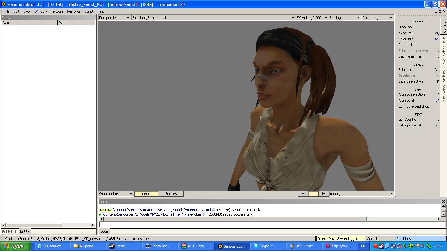The height and width of the screenshot is (251, 447).
Task: Select the Entity tab at panel bottom
Action: click(25, 231)
